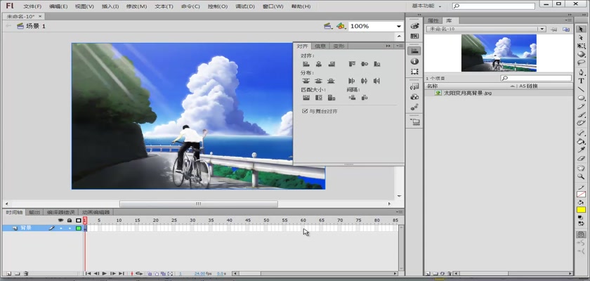Click align bottom edge icon

click(x=376, y=64)
